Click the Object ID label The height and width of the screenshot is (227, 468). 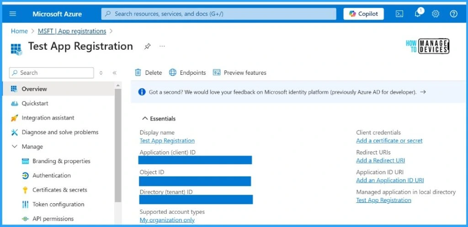pyautogui.click(x=152, y=172)
